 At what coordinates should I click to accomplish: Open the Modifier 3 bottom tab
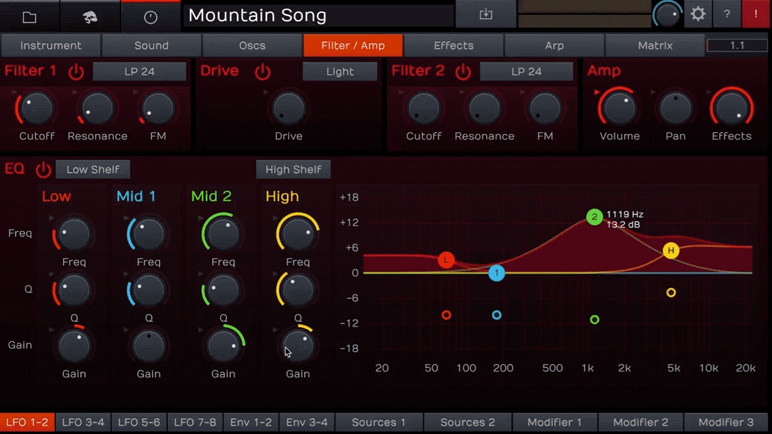726,422
